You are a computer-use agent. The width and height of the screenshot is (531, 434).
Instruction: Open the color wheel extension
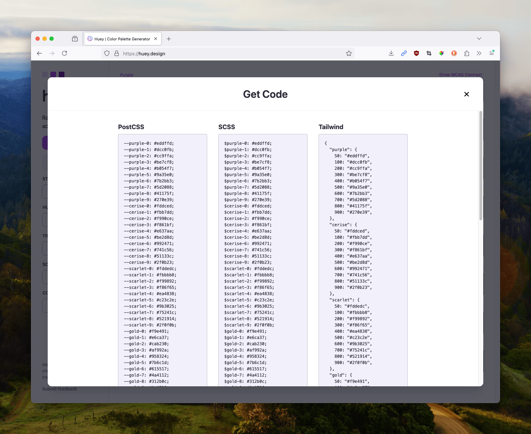(x=441, y=53)
